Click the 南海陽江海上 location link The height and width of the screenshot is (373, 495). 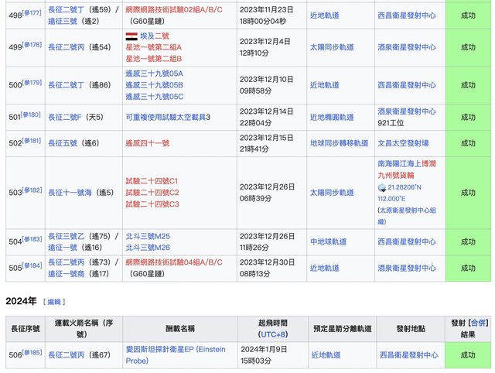click(x=399, y=164)
